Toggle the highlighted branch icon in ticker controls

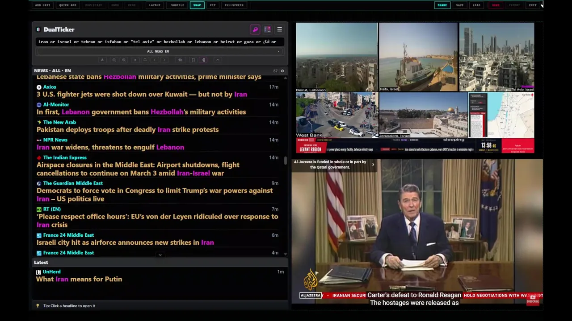pyautogui.click(x=203, y=60)
